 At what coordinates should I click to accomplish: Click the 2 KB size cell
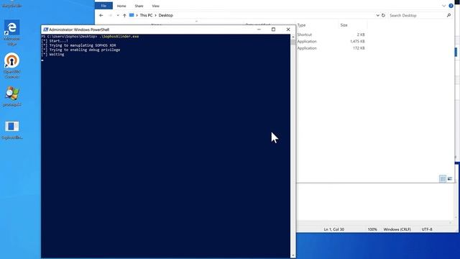361,35
